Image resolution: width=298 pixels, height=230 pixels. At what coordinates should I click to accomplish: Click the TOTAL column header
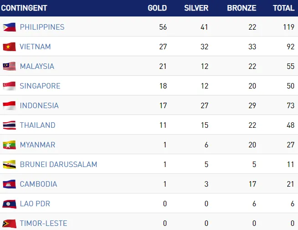[x=283, y=8]
